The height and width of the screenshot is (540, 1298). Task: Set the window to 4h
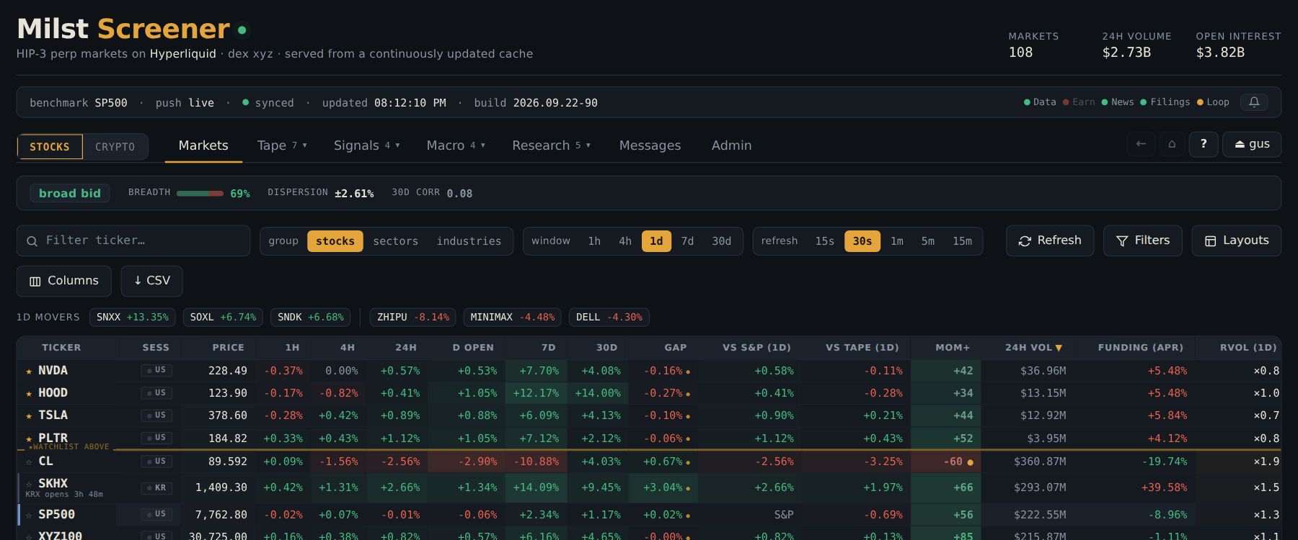point(625,241)
